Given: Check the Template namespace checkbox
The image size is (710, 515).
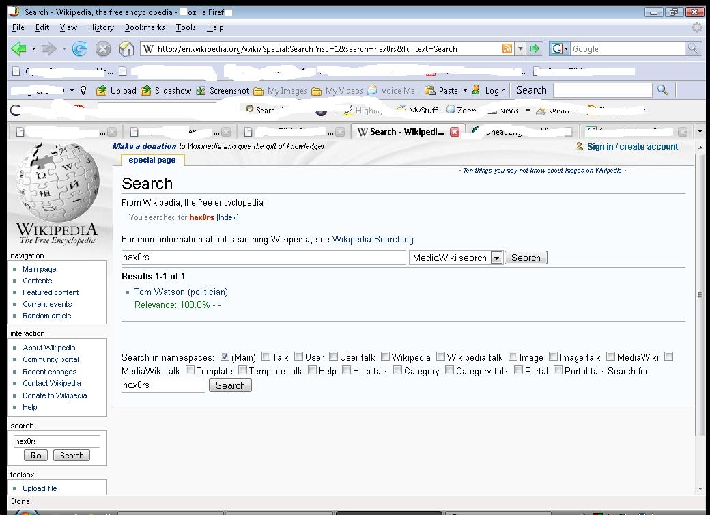Looking at the screenshot, I should [x=190, y=370].
